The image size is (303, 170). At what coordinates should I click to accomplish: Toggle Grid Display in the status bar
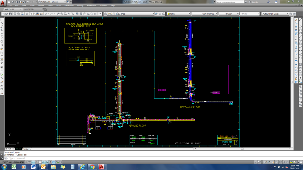[29, 162]
